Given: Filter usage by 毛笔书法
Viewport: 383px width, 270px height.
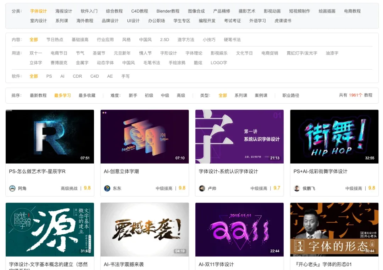Looking at the screenshot, I should (x=152, y=63).
